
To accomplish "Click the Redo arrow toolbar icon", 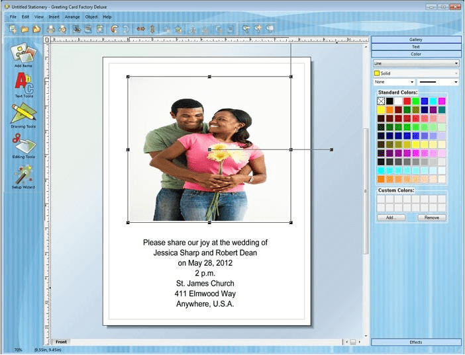I will pos(126,29).
